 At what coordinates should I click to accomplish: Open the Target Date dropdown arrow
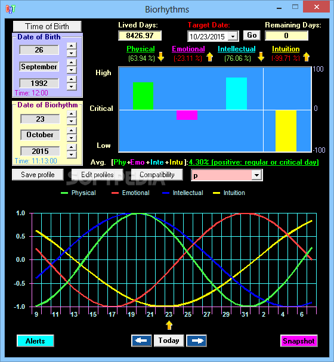[x=233, y=36]
